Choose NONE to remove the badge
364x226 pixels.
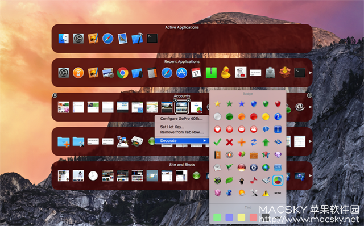point(278,193)
